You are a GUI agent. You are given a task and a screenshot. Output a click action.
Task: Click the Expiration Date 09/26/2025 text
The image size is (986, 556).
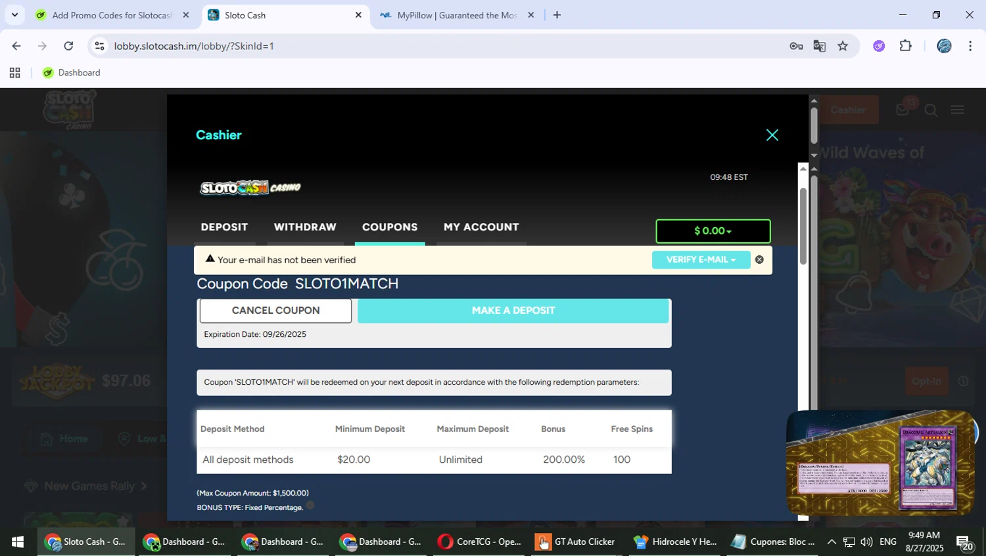255,334
